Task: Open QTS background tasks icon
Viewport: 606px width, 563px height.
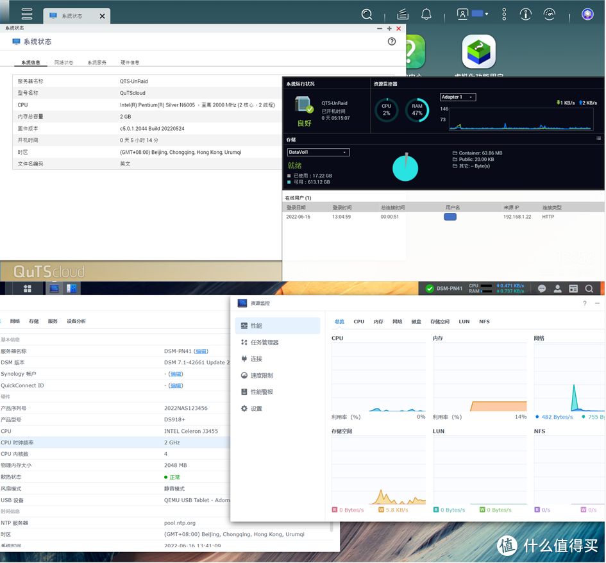Action: tap(403, 14)
